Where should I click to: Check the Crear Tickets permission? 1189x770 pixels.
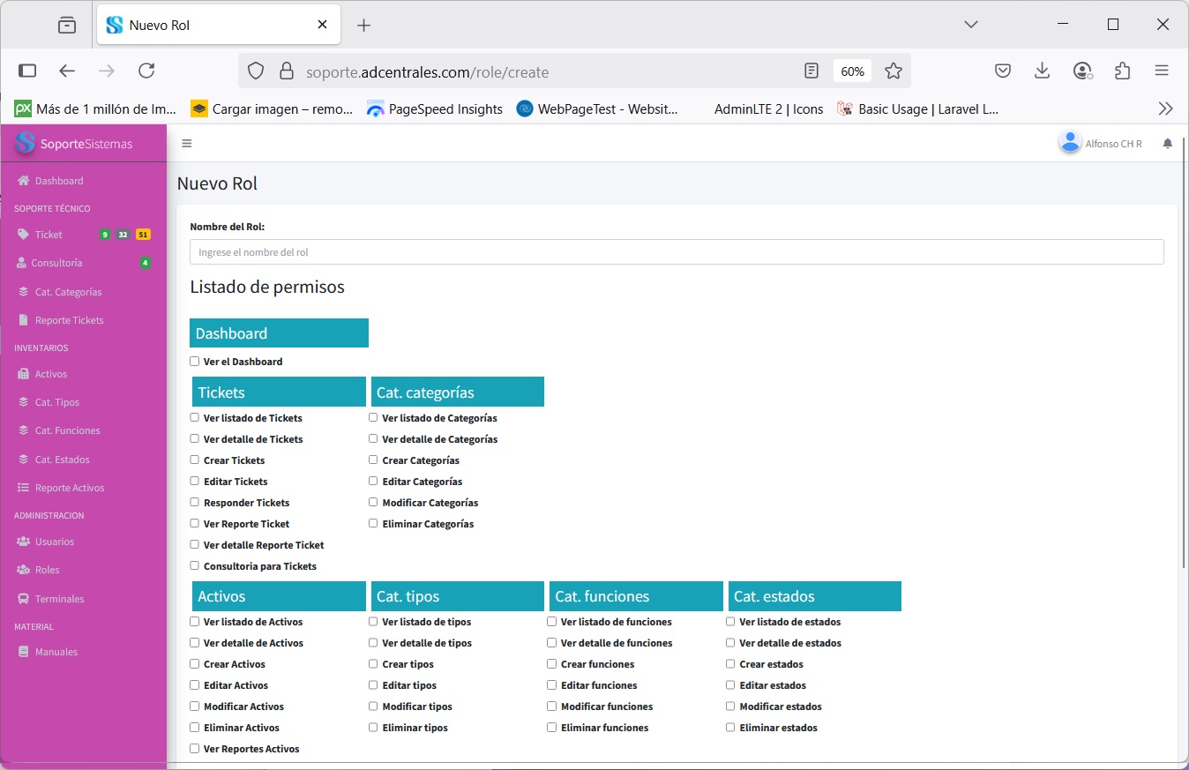point(195,460)
